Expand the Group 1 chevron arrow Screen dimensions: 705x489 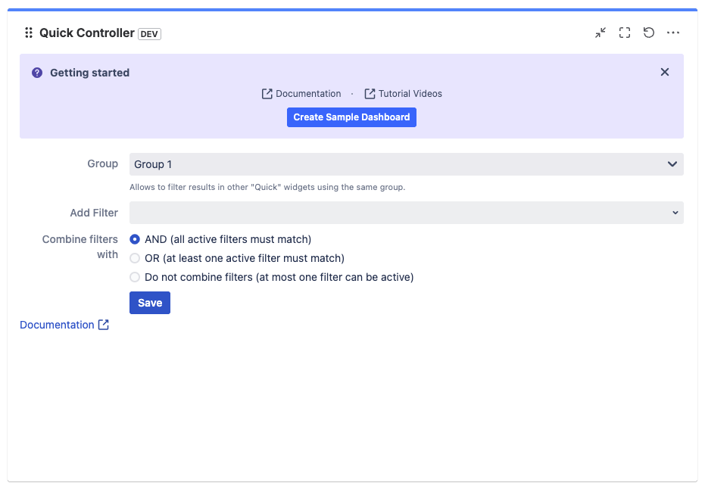[x=671, y=164]
